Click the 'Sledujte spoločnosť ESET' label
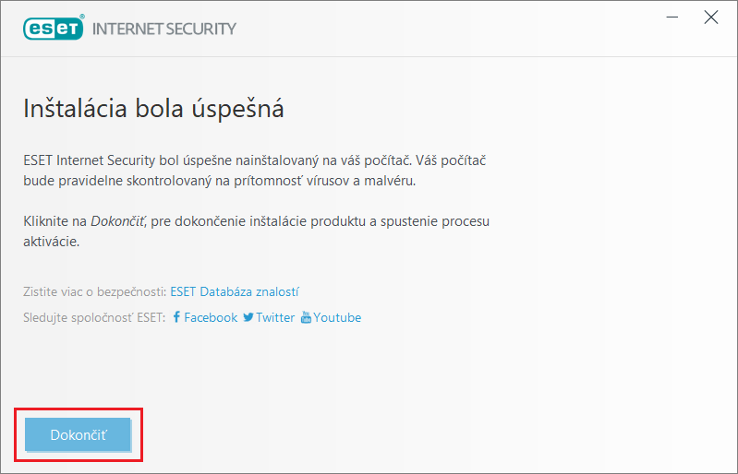The width and height of the screenshot is (738, 474). click(94, 317)
